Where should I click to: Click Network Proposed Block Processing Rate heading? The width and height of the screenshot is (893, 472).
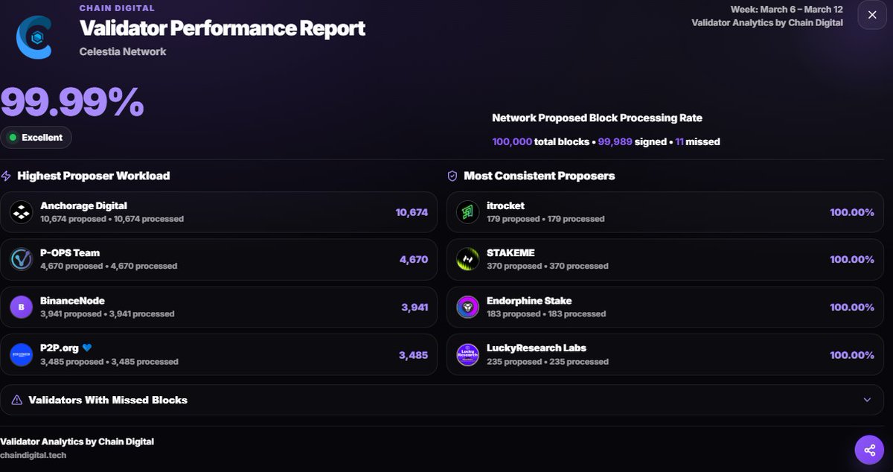click(x=597, y=118)
